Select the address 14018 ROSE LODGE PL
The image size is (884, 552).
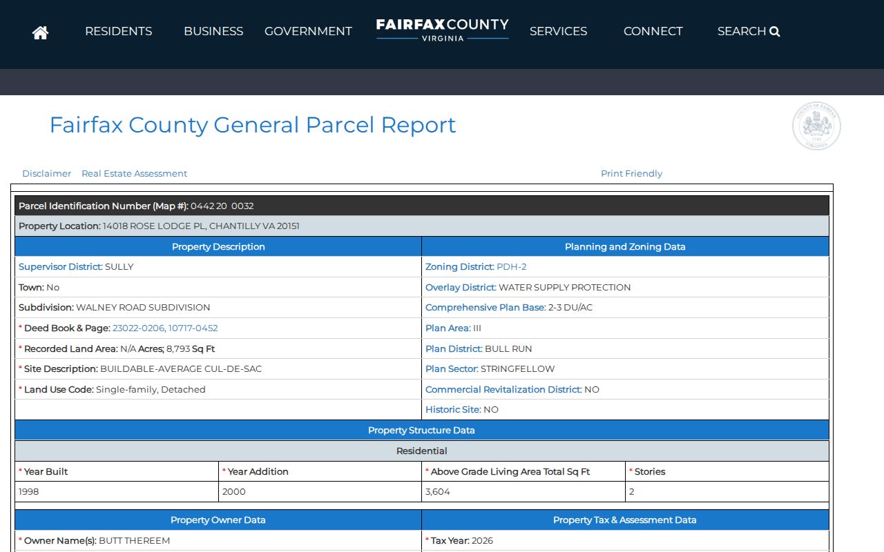(153, 226)
